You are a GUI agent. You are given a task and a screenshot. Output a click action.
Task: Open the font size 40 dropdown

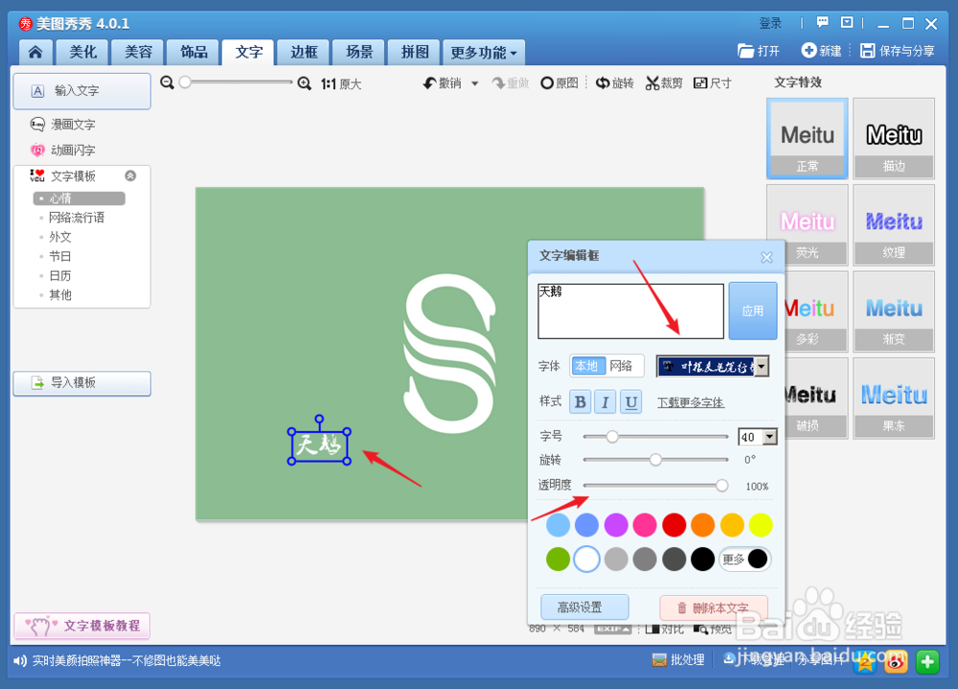[770, 437]
